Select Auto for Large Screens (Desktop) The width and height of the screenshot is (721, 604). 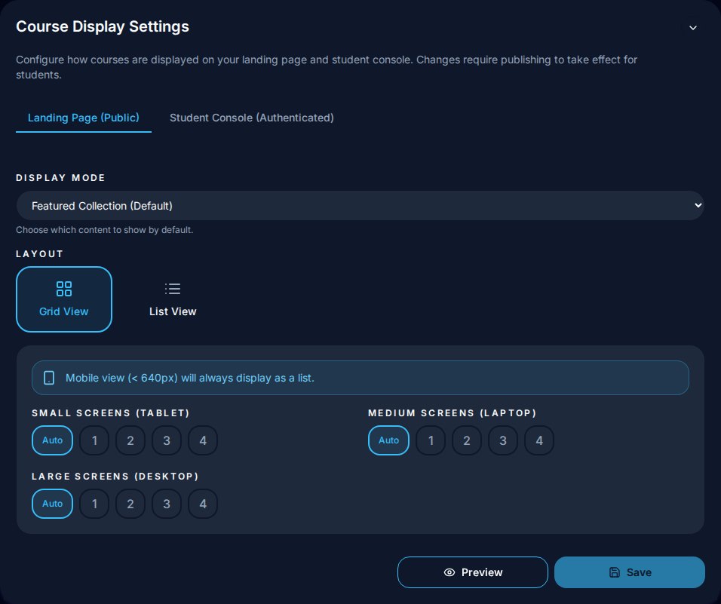53,504
